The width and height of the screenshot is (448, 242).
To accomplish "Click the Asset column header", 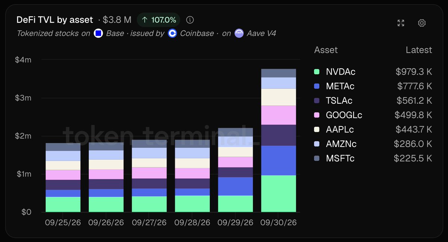I will pos(326,50).
